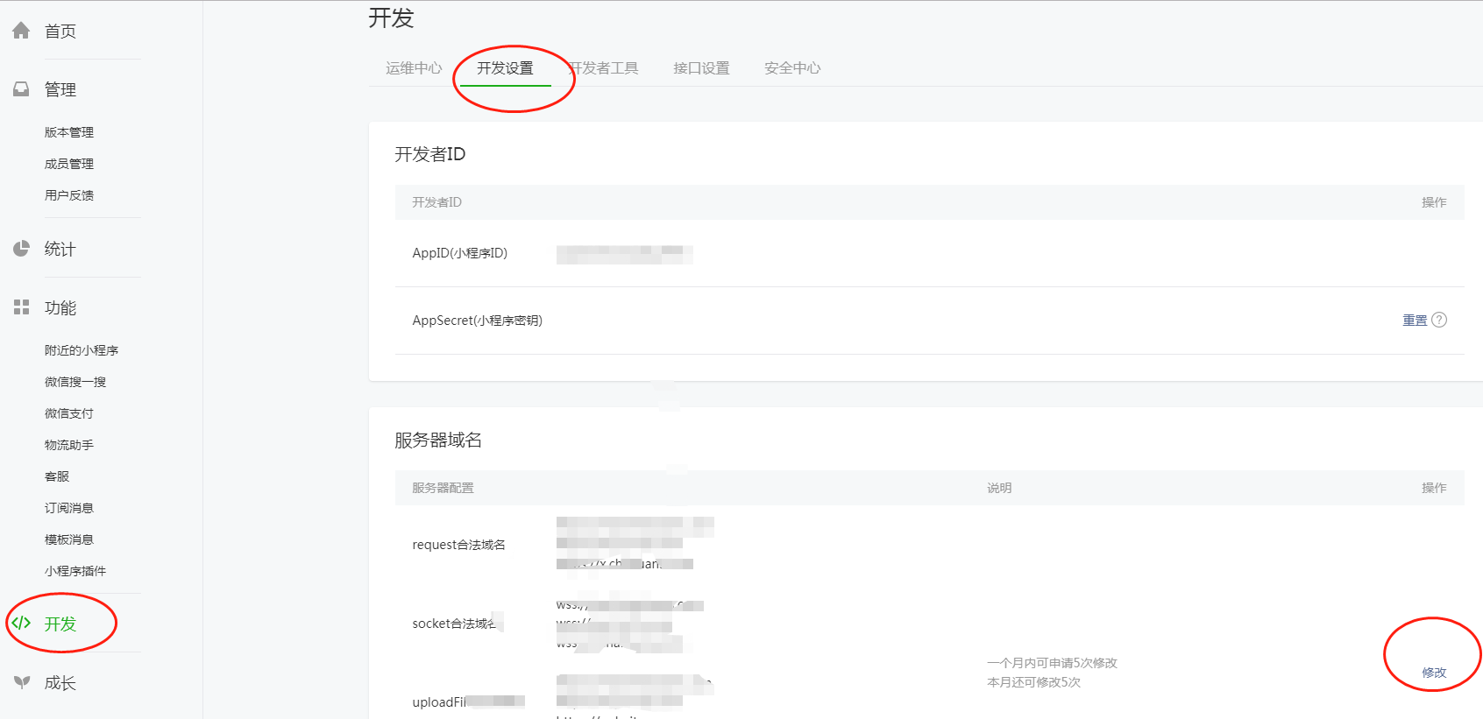Click 修改 link for server domains
1483x719 pixels.
pos(1434,673)
